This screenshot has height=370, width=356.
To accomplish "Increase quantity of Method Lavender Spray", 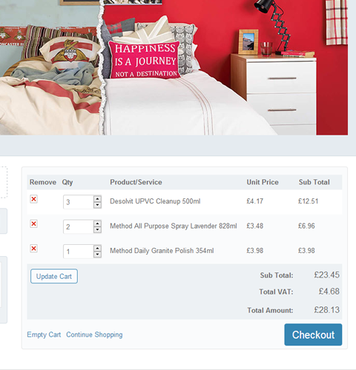I will click(x=98, y=223).
